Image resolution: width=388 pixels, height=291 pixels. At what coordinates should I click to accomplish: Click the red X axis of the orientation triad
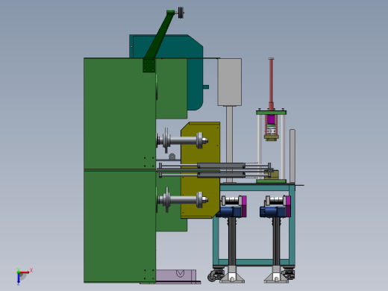[x=25, y=272]
